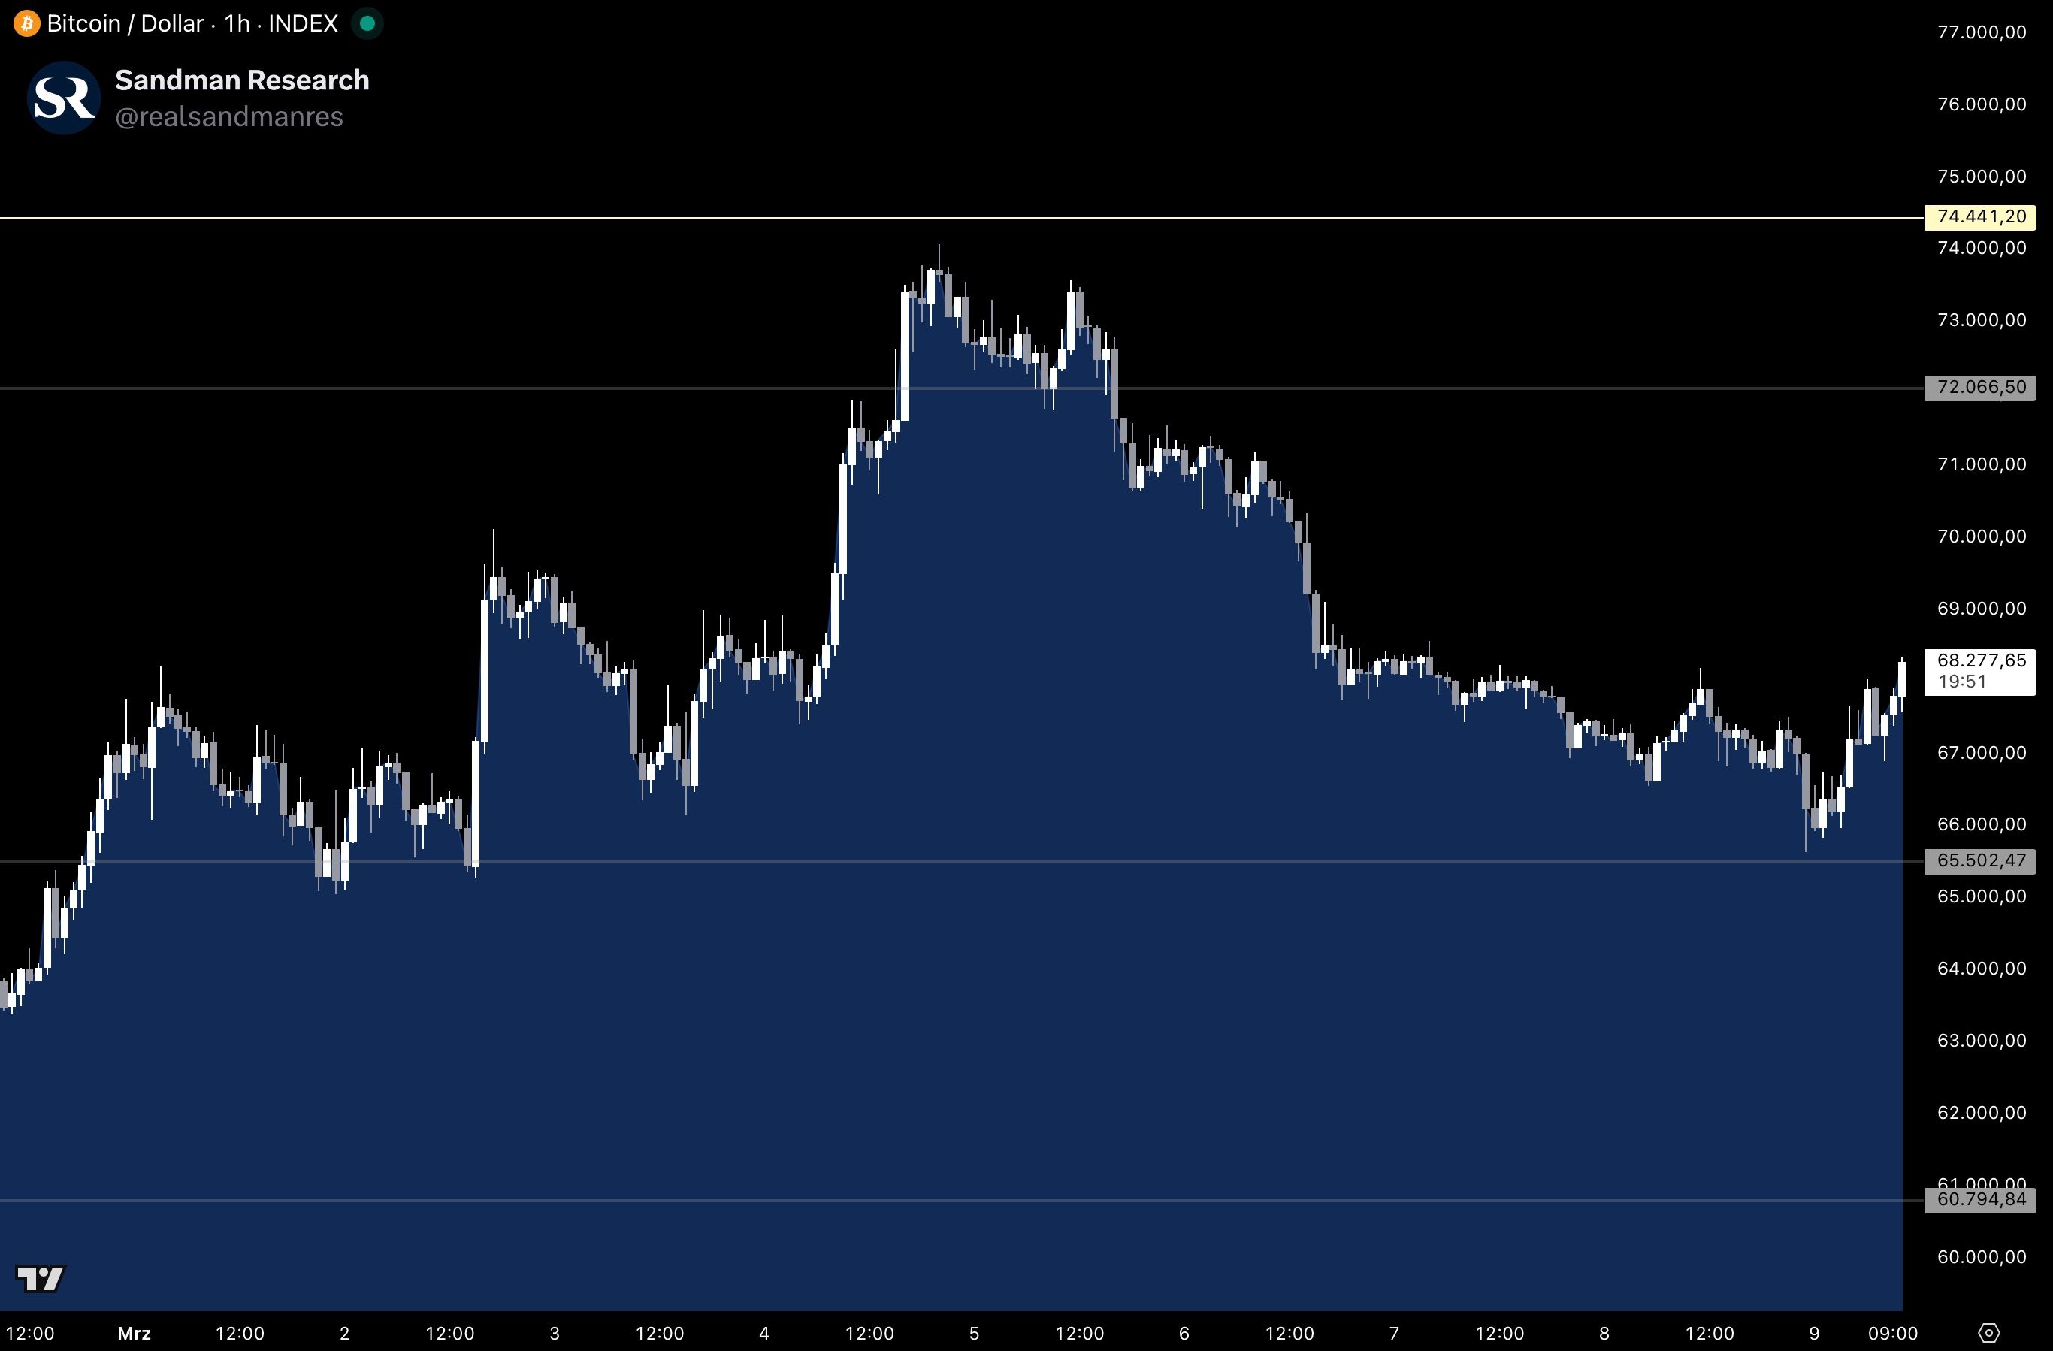Click the @realsandmanres handle
This screenshot has height=1351, width=2053.
(228, 116)
